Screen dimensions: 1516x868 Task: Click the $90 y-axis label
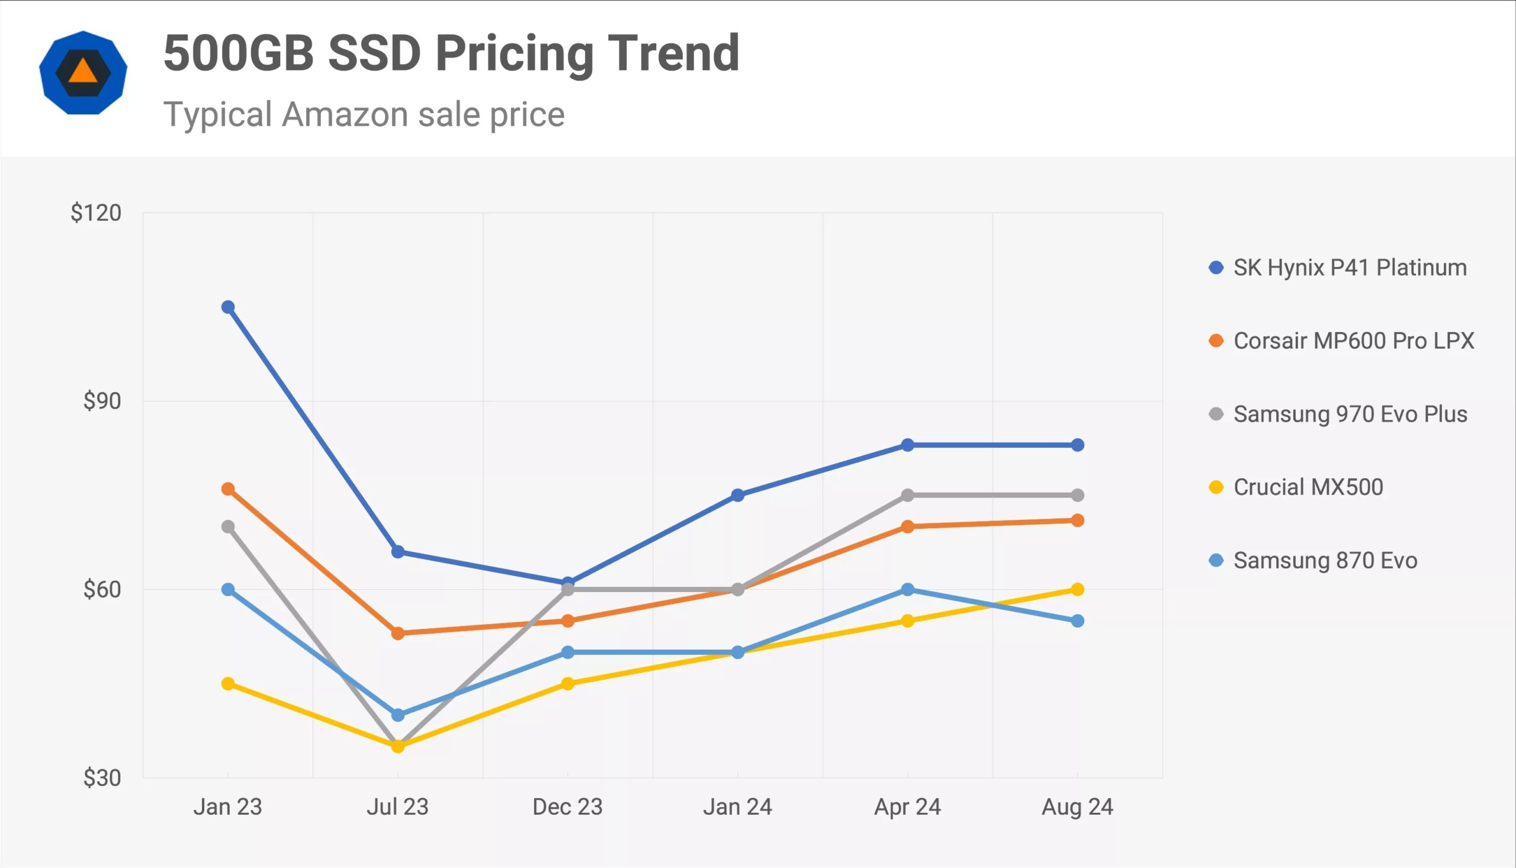(102, 401)
